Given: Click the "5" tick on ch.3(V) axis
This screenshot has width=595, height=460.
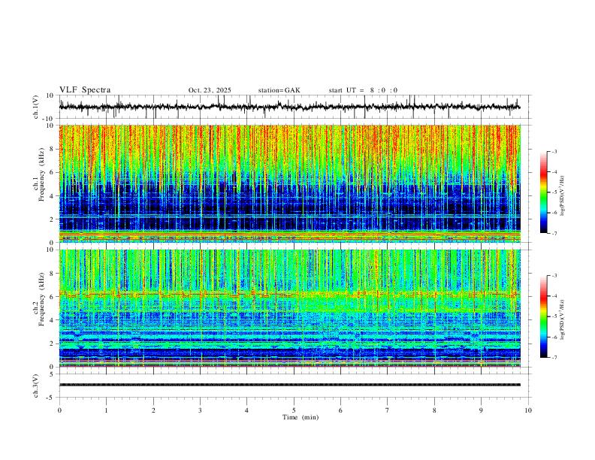Looking at the screenshot, I should point(52,374).
